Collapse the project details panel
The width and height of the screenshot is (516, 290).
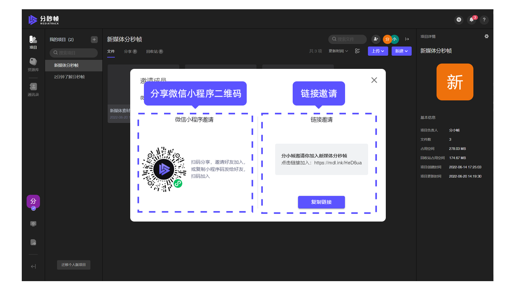click(407, 39)
